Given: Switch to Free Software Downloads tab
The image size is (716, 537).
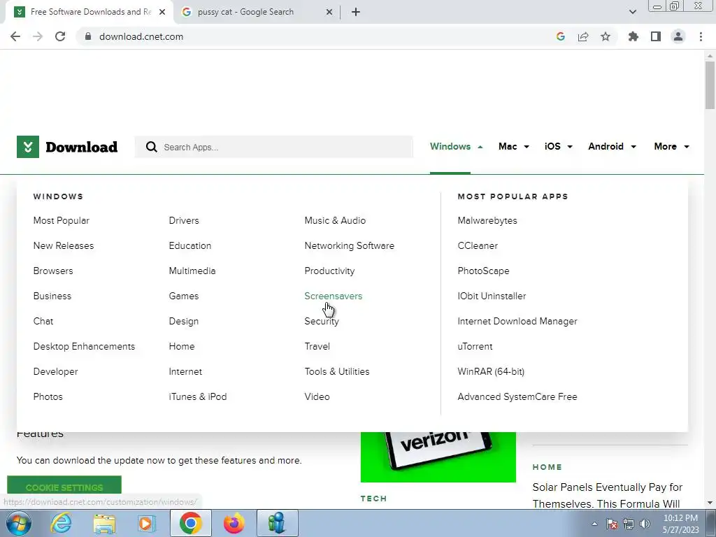Looking at the screenshot, I should 91,12.
